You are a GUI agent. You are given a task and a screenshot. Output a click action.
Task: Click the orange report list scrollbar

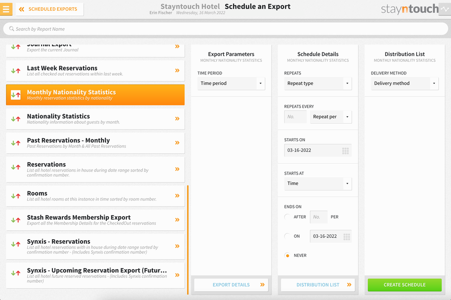(188, 240)
